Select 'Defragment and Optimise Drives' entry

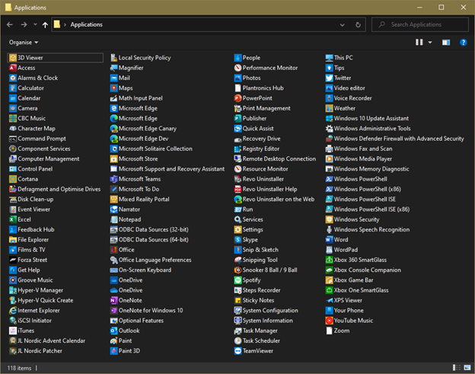tap(55, 189)
